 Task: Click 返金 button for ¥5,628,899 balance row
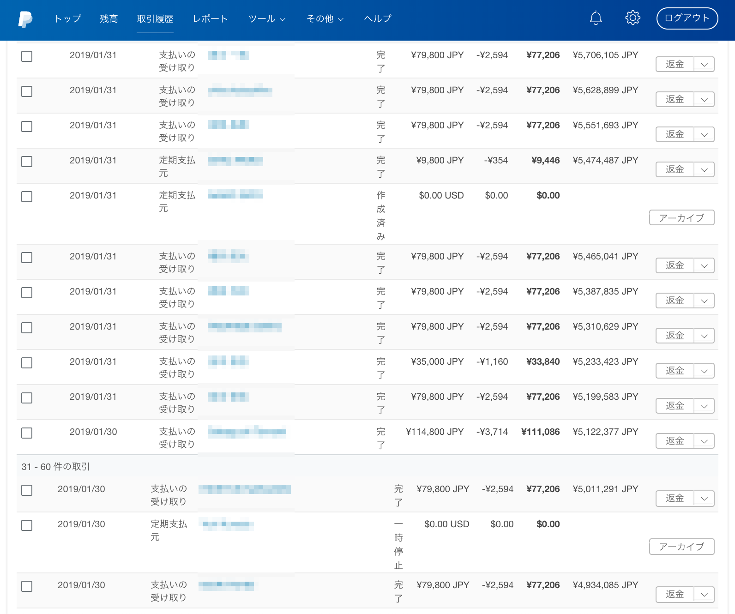point(675,99)
